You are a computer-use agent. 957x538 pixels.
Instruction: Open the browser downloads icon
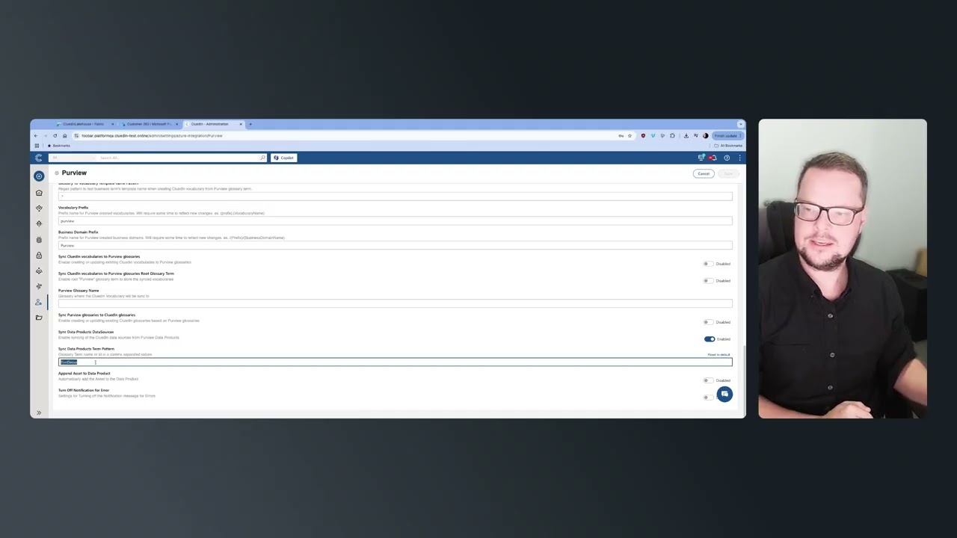tap(686, 136)
